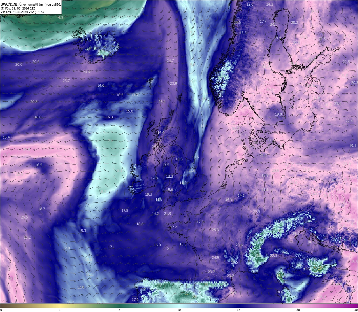Viewport: 358px width, 312px height.
Task: Click the 25.3 map value
Action: 215,230
